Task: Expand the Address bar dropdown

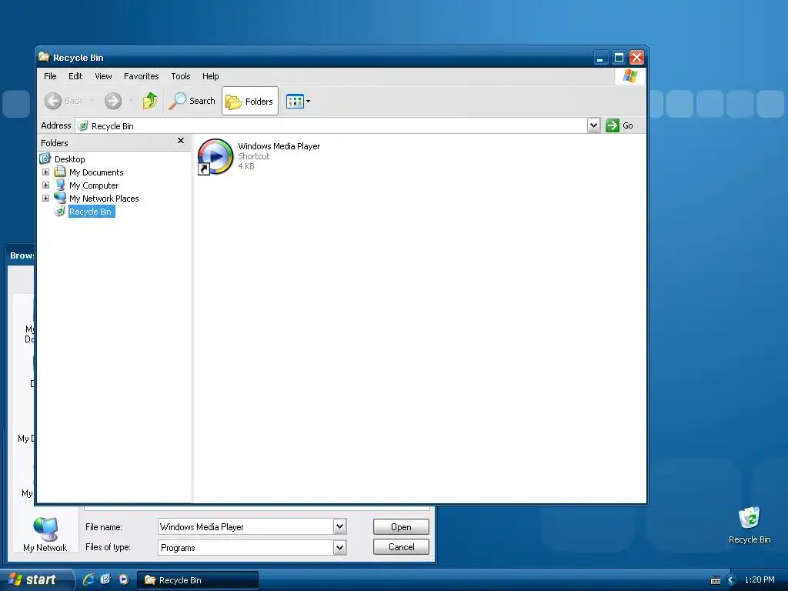Action: coord(593,125)
